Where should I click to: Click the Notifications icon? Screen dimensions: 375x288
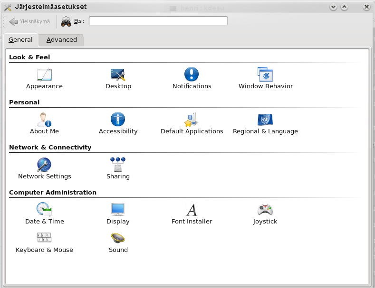coord(192,75)
